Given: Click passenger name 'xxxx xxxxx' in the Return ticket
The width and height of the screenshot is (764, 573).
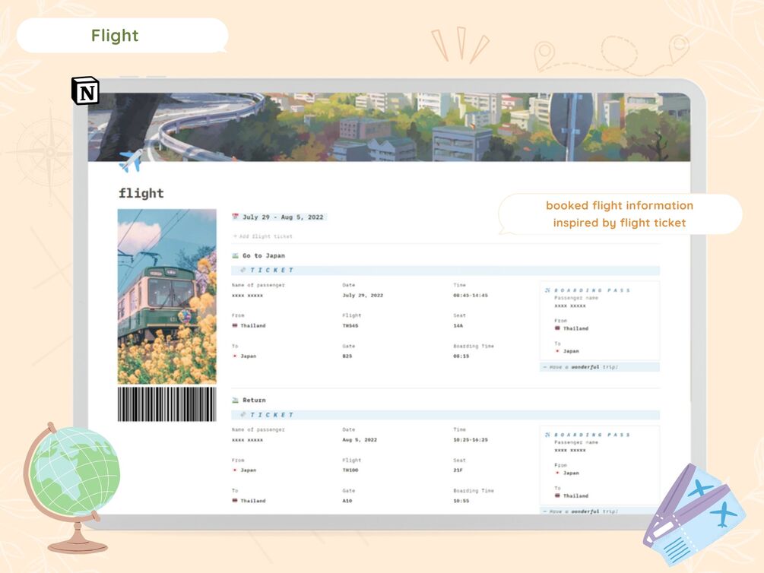Looking at the screenshot, I should (248, 439).
